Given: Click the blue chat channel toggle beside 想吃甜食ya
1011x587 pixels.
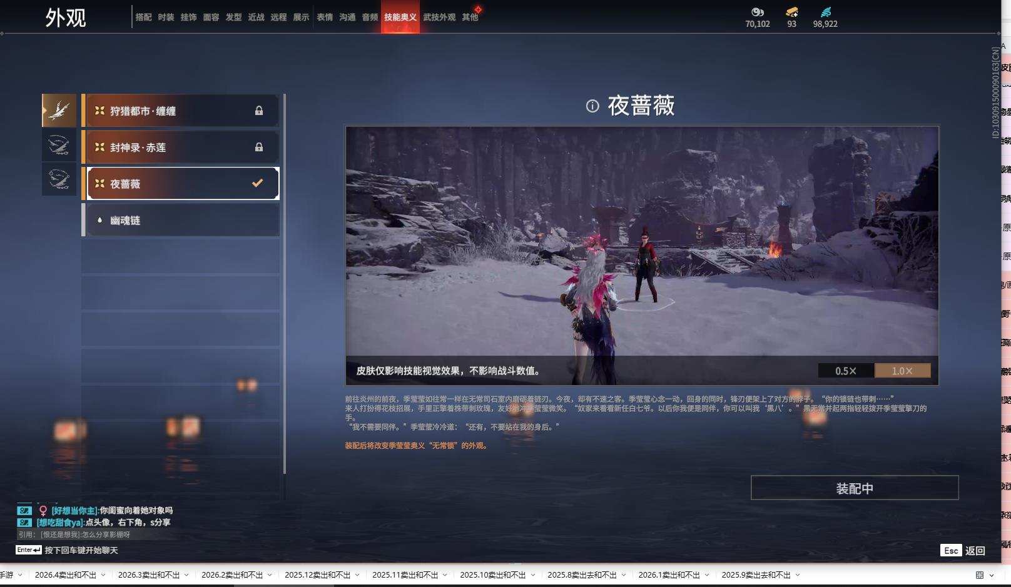Looking at the screenshot, I should (x=24, y=522).
